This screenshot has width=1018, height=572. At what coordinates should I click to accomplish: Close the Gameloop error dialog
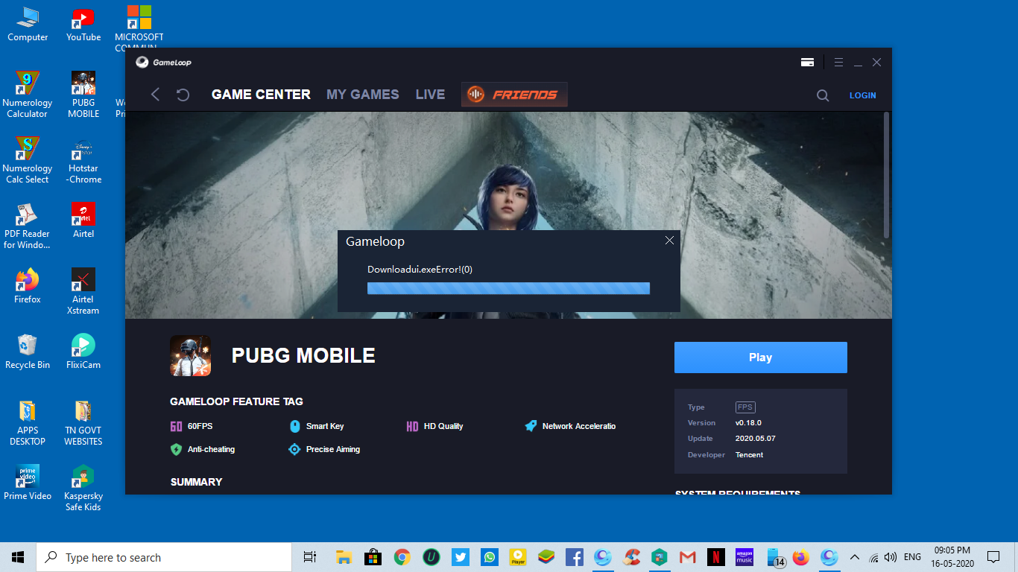point(669,241)
